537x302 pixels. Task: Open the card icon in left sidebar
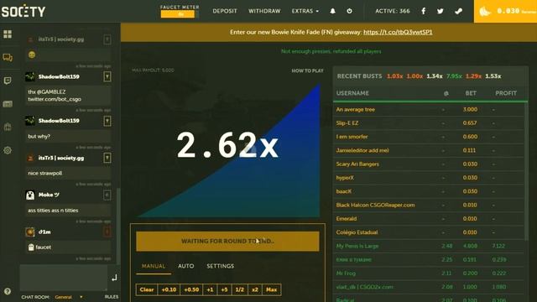click(8, 104)
